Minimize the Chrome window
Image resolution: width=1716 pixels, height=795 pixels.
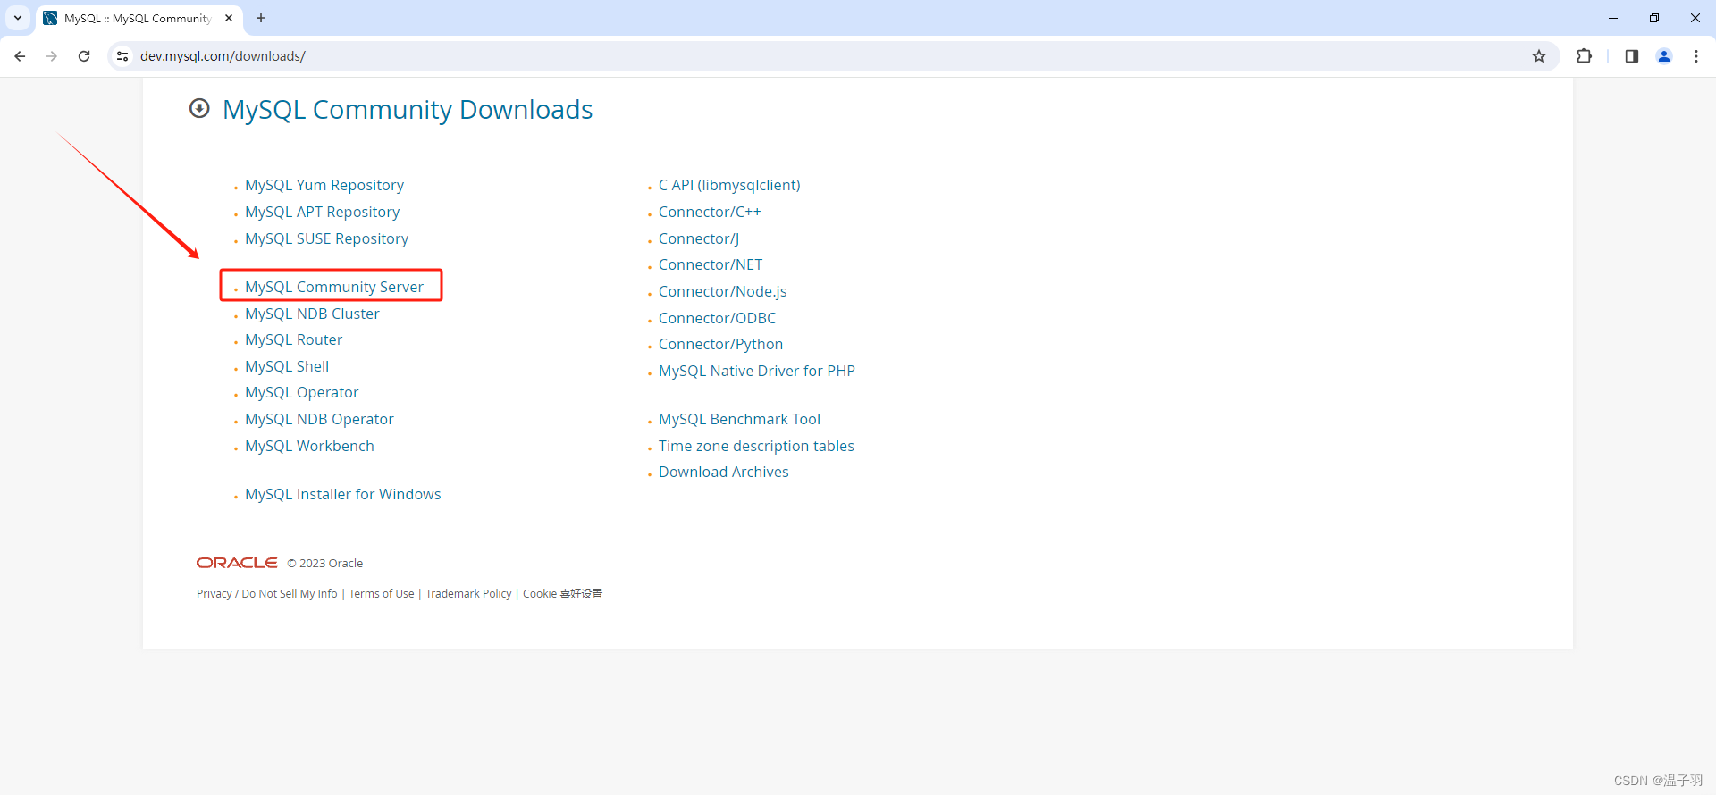click(1613, 18)
